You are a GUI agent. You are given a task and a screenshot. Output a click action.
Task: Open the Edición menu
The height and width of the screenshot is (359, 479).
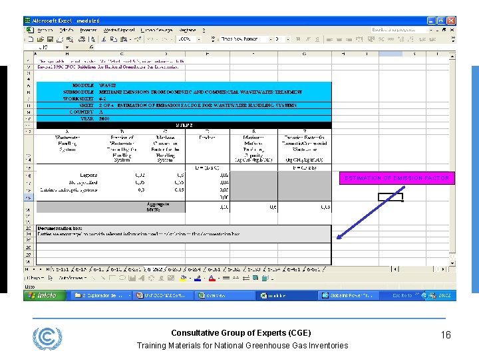point(67,30)
